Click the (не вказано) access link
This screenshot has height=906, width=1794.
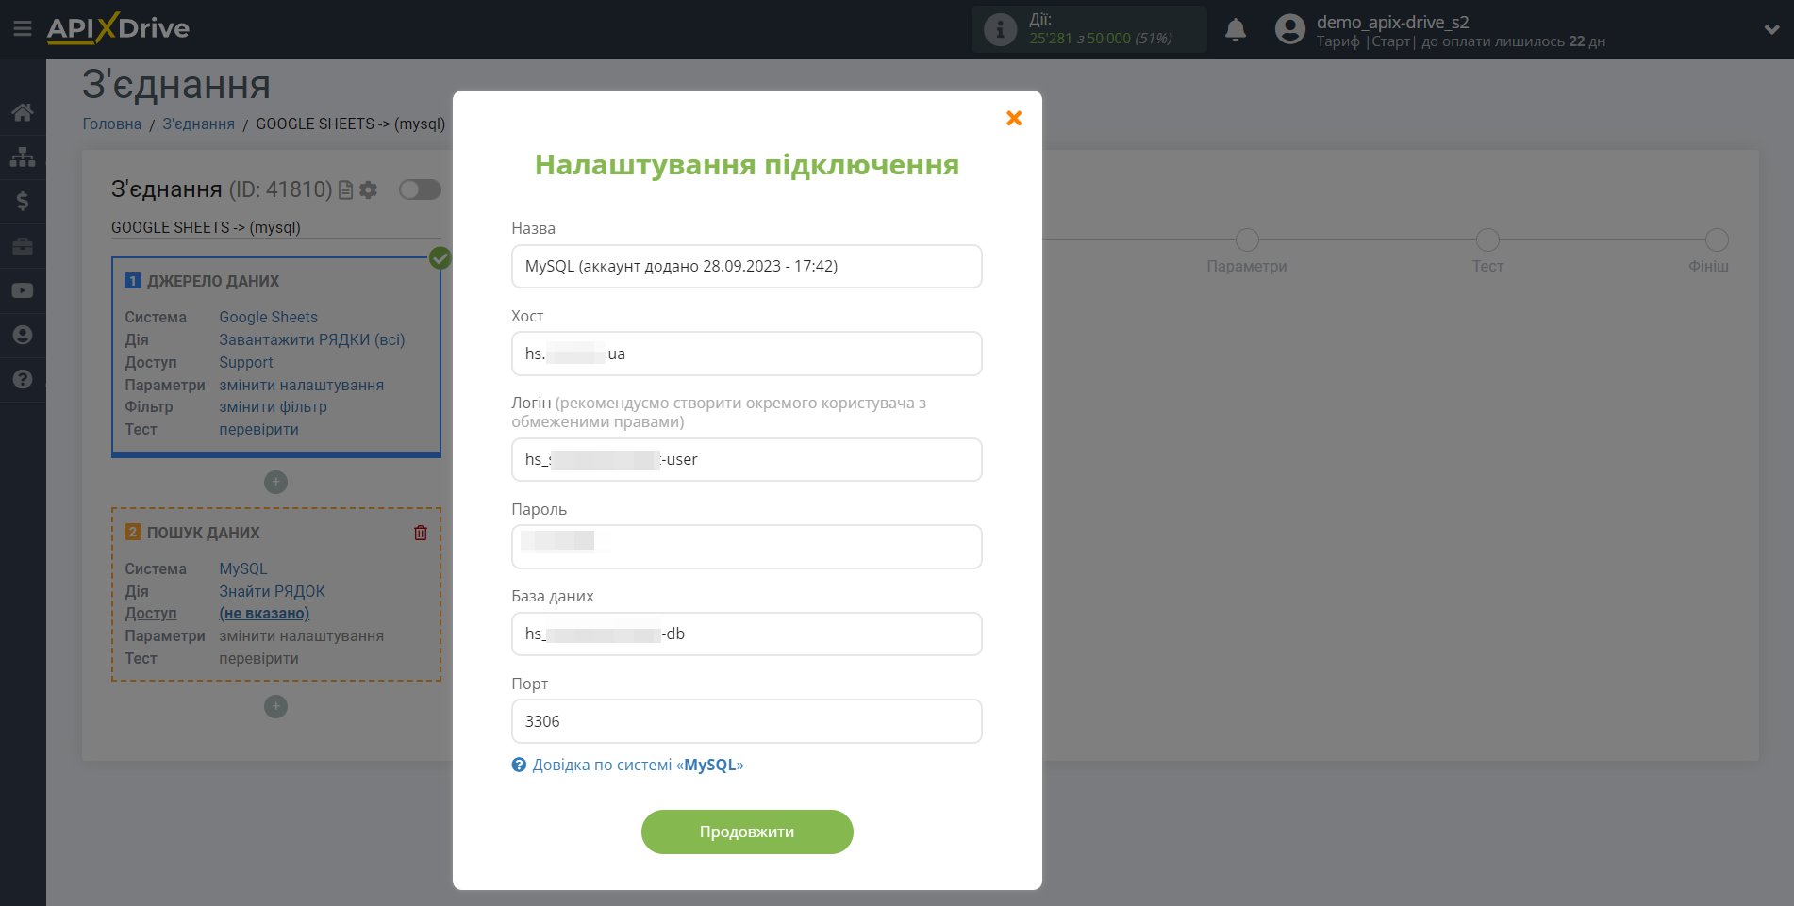click(x=264, y=613)
